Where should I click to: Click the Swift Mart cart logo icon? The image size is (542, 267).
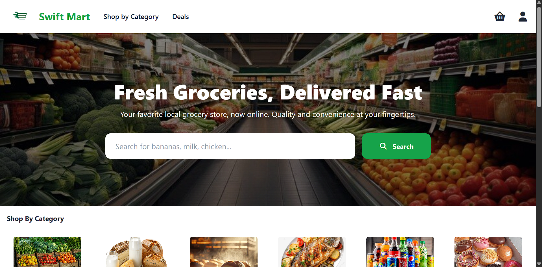(20, 16)
